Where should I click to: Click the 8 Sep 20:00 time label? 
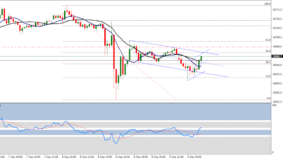pos(158,157)
